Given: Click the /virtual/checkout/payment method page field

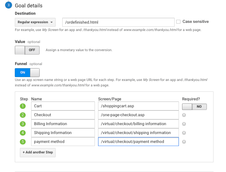Looking at the screenshot, I should point(138,142).
